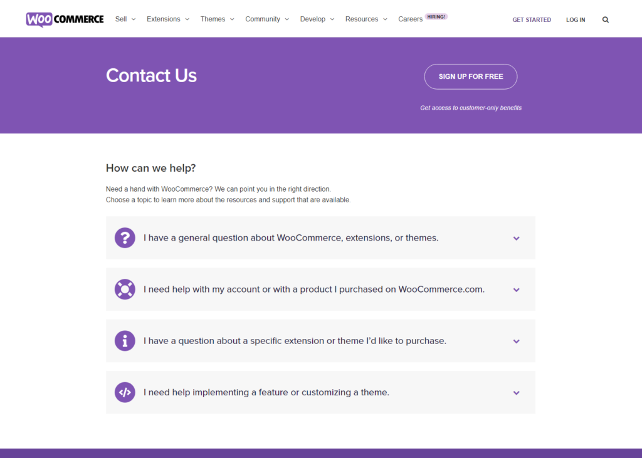
Task: Click the WooCommerce logo
Action: 65,19
